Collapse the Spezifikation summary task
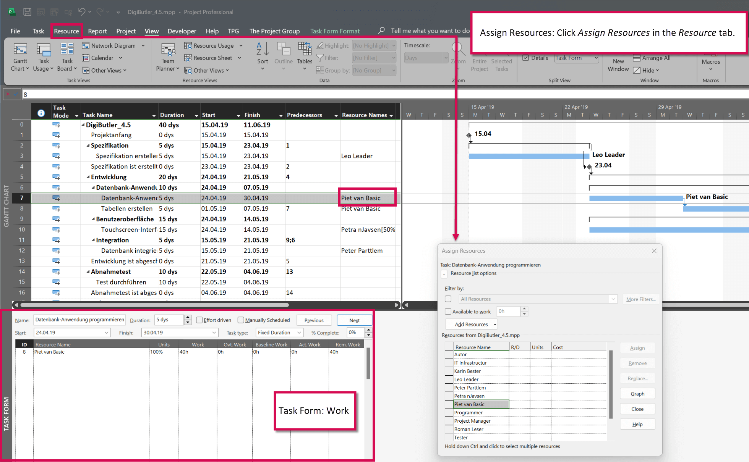The width and height of the screenshot is (749, 462). pos(88,145)
